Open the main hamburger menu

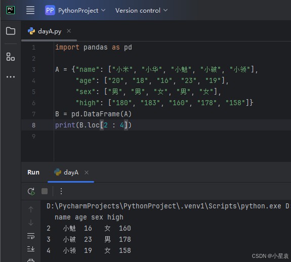pyautogui.click(x=30, y=10)
